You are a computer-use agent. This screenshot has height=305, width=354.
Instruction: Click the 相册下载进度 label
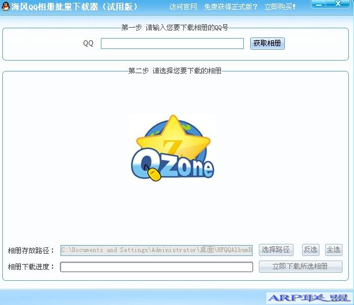(x=31, y=267)
